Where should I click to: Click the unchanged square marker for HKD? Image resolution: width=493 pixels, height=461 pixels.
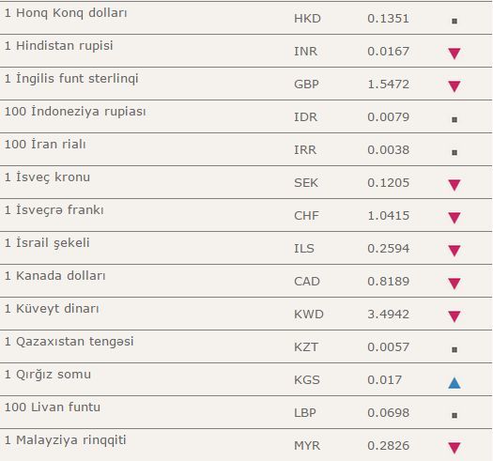click(454, 21)
